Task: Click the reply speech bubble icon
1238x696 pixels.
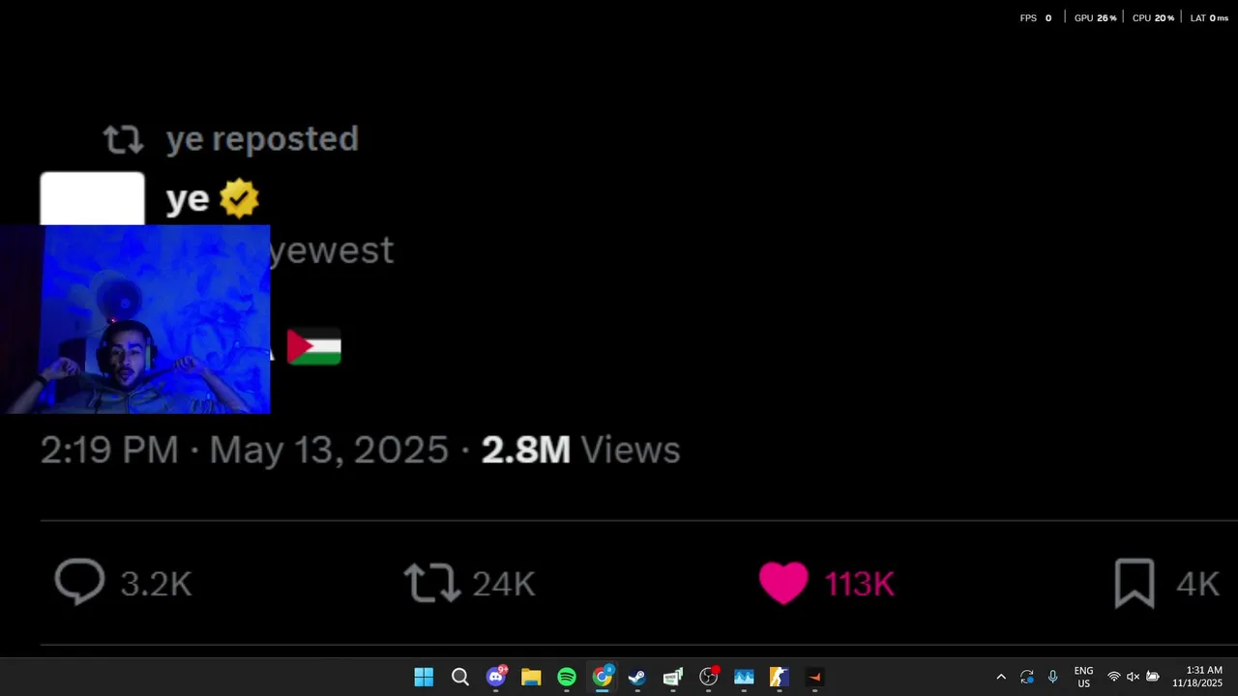Action: click(x=79, y=583)
